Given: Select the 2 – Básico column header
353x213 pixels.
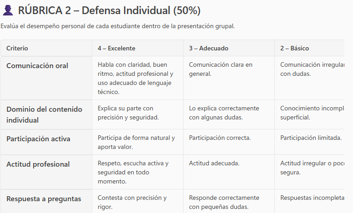Looking at the screenshot, I should 294,48.
